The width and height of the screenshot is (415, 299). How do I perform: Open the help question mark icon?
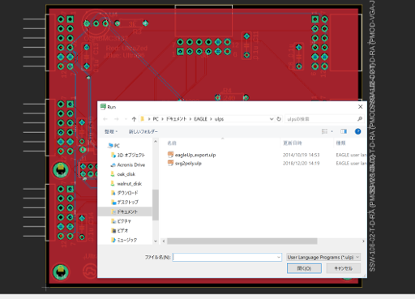pos(357,131)
